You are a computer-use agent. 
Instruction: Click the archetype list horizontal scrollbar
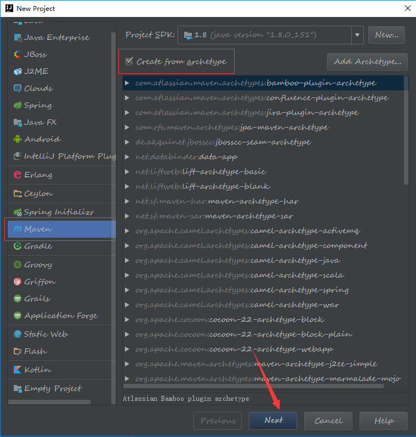pyautogui.click(x=253, y=386)
